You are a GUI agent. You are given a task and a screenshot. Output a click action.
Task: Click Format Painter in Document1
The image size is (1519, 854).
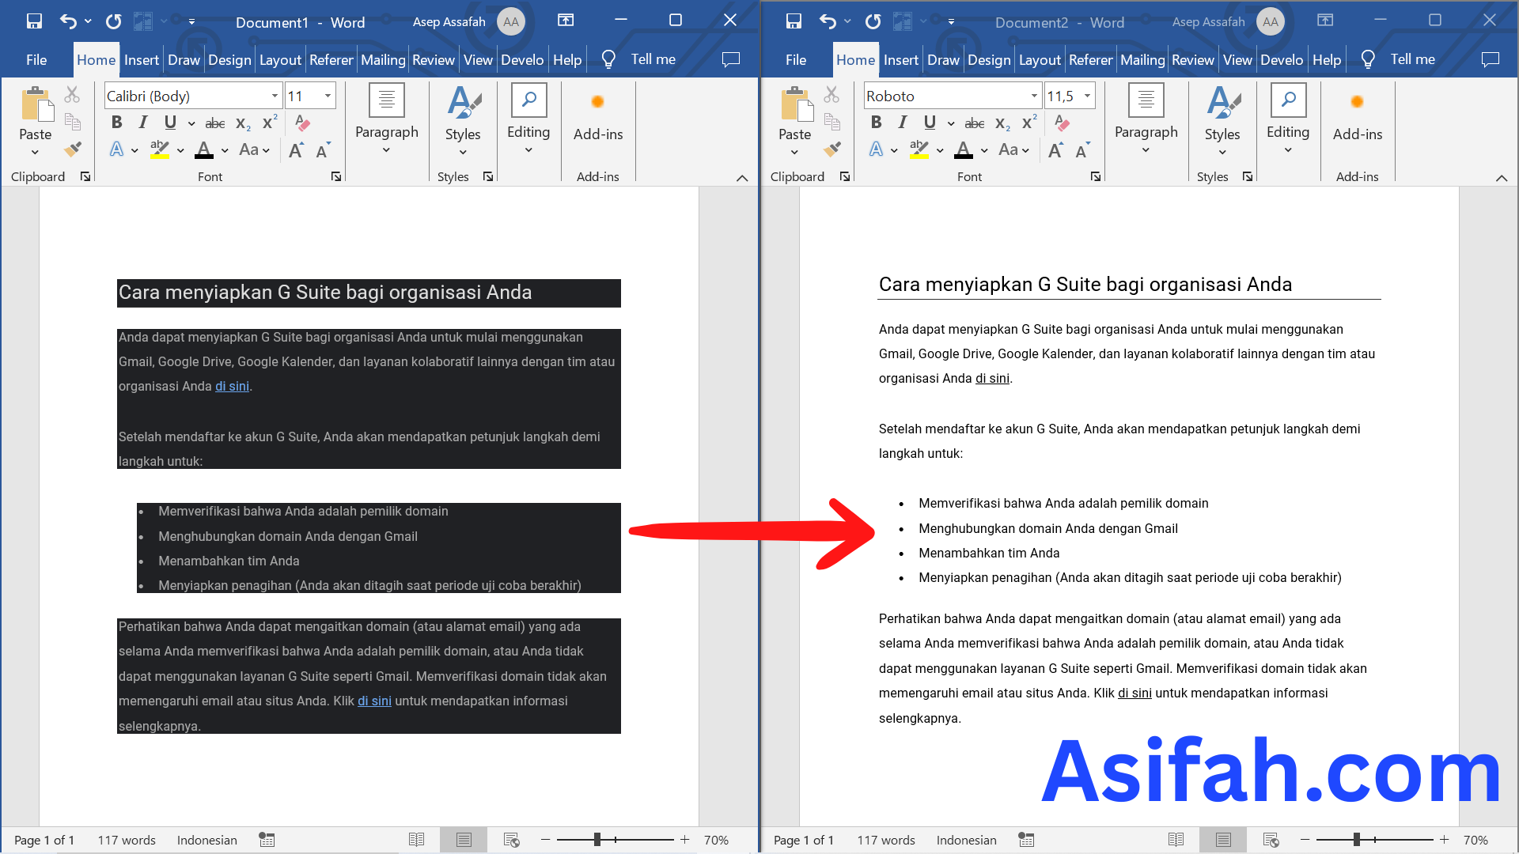pos(73,149)
